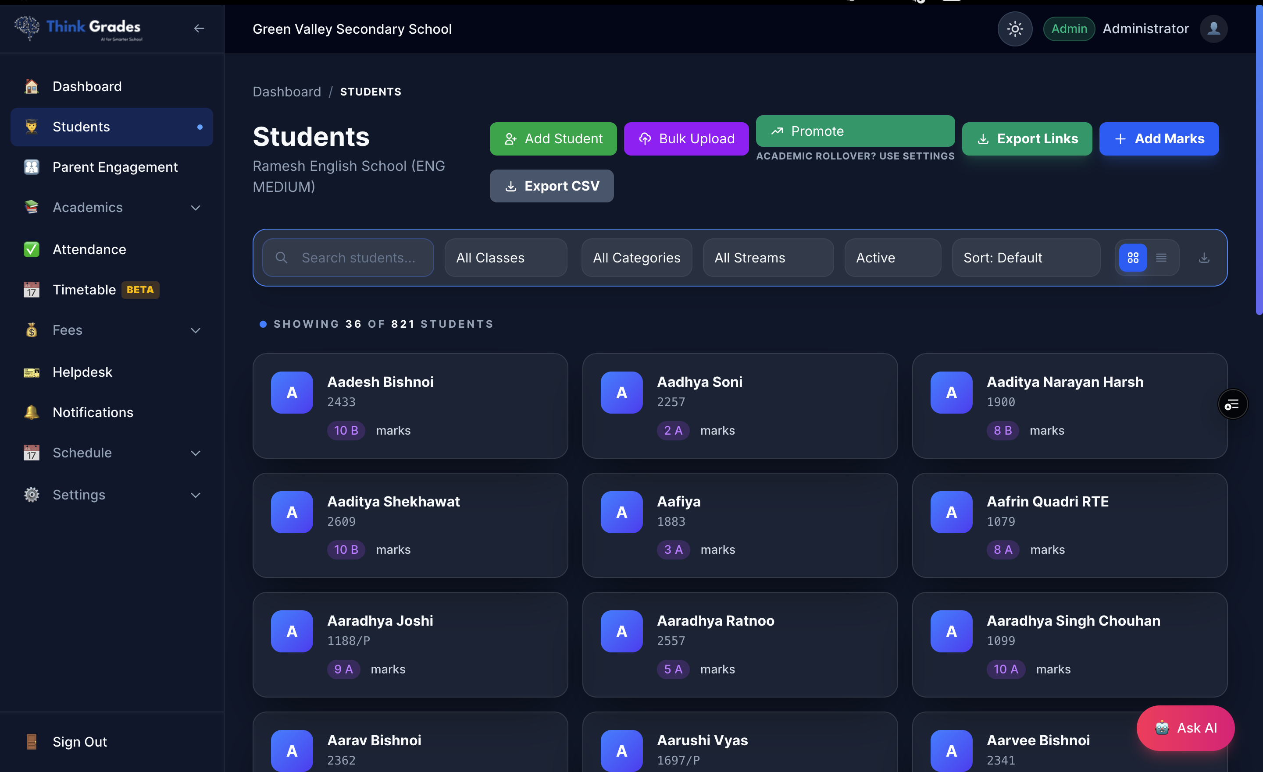The height and width of the screenshot is (772, 1263).
Task: Click the floating checklist icon at right edge
Action: 1232,405
